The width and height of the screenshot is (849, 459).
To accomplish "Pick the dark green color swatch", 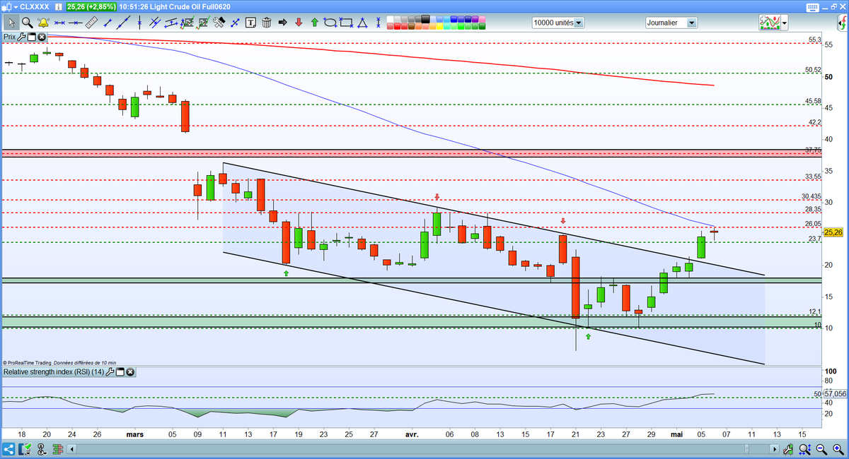I will click(482, 26).
